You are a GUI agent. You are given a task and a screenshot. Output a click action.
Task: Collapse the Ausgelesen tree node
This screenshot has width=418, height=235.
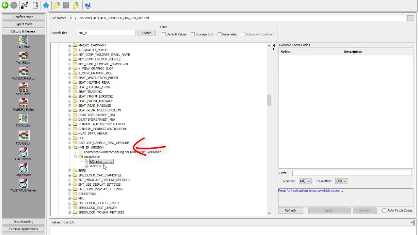click(75, 157)
